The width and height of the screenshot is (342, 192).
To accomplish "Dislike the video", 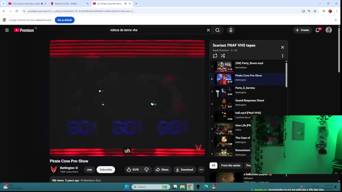I will (146, 170).
